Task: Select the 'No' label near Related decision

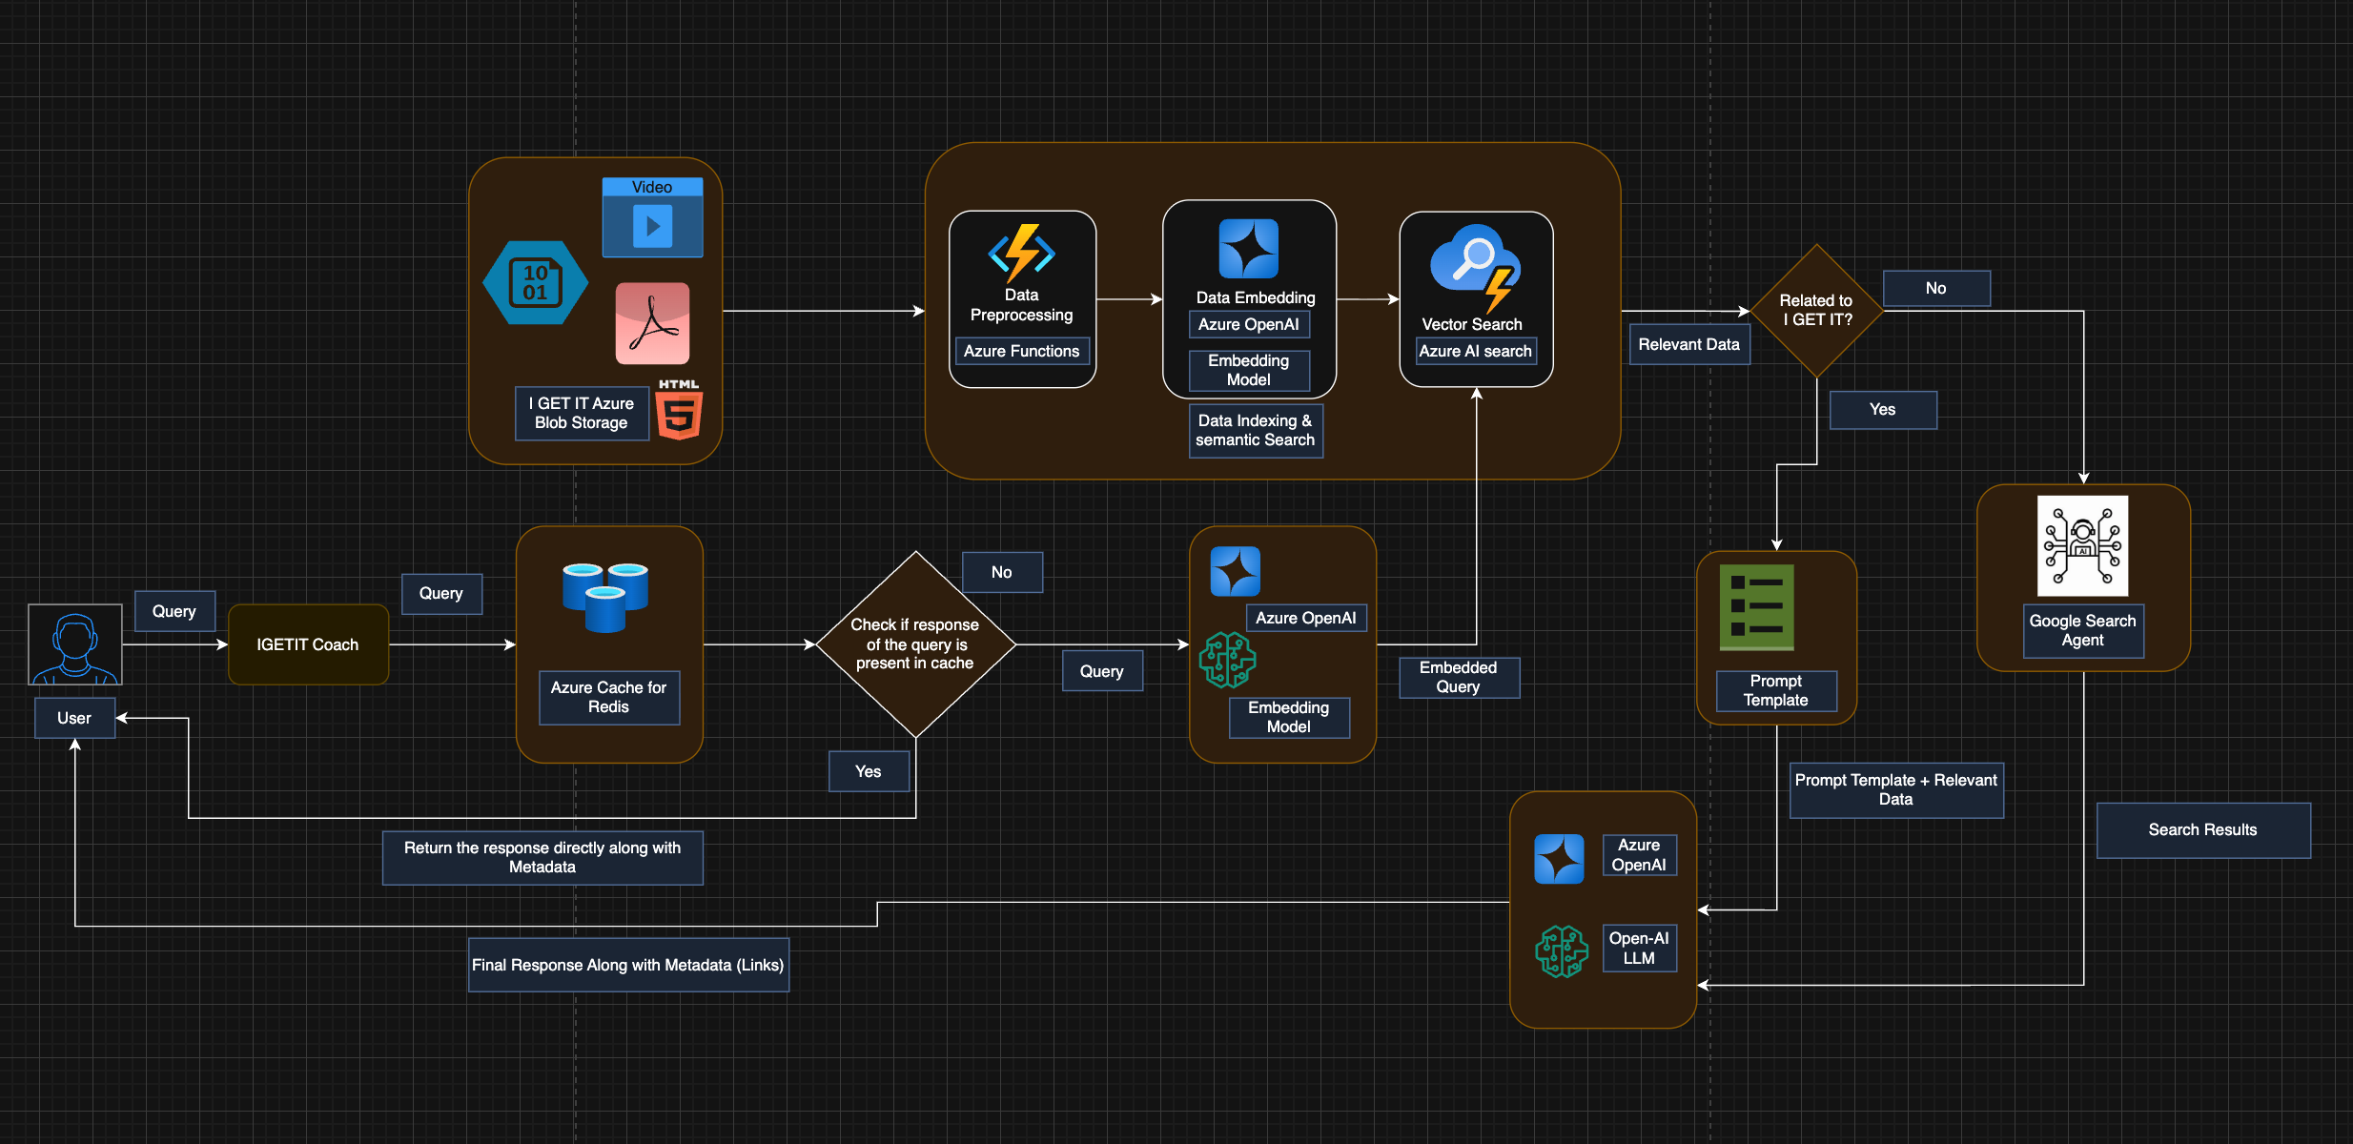Action: coord(1935,288)
